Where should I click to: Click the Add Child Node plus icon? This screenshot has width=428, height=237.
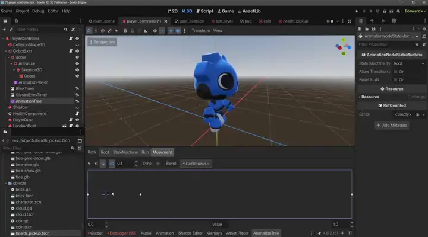coord(4,29)
